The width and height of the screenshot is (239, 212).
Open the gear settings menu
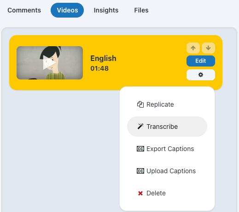click(x=201, y=75)
